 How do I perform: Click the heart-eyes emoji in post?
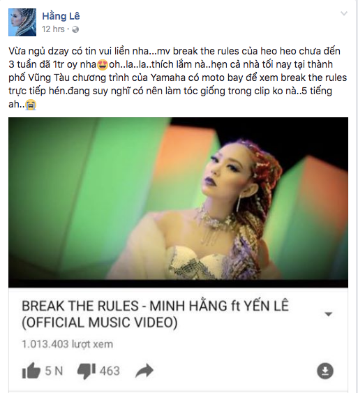click(103, 65)
